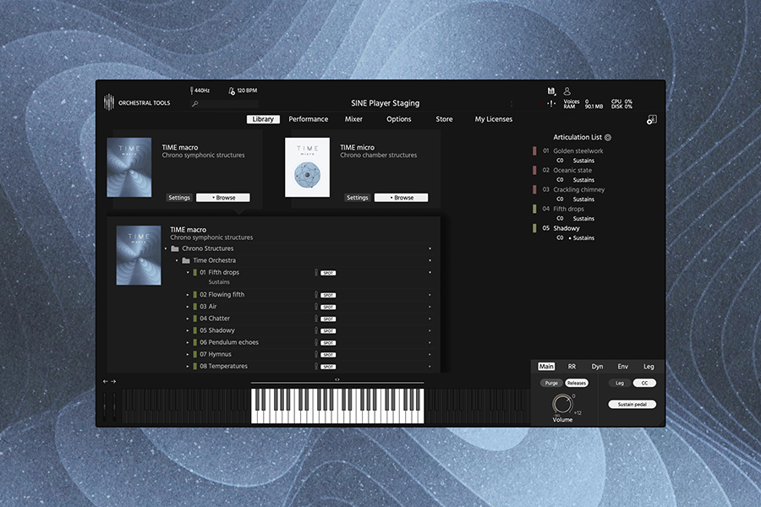Viewport: 761px width, 507px height.
Task: Expand the 07 Hymnus instrument
Action: [x=188, y=354]
